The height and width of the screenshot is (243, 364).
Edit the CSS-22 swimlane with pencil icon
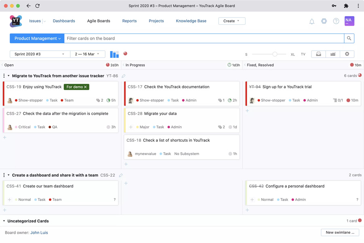(121, 175)
